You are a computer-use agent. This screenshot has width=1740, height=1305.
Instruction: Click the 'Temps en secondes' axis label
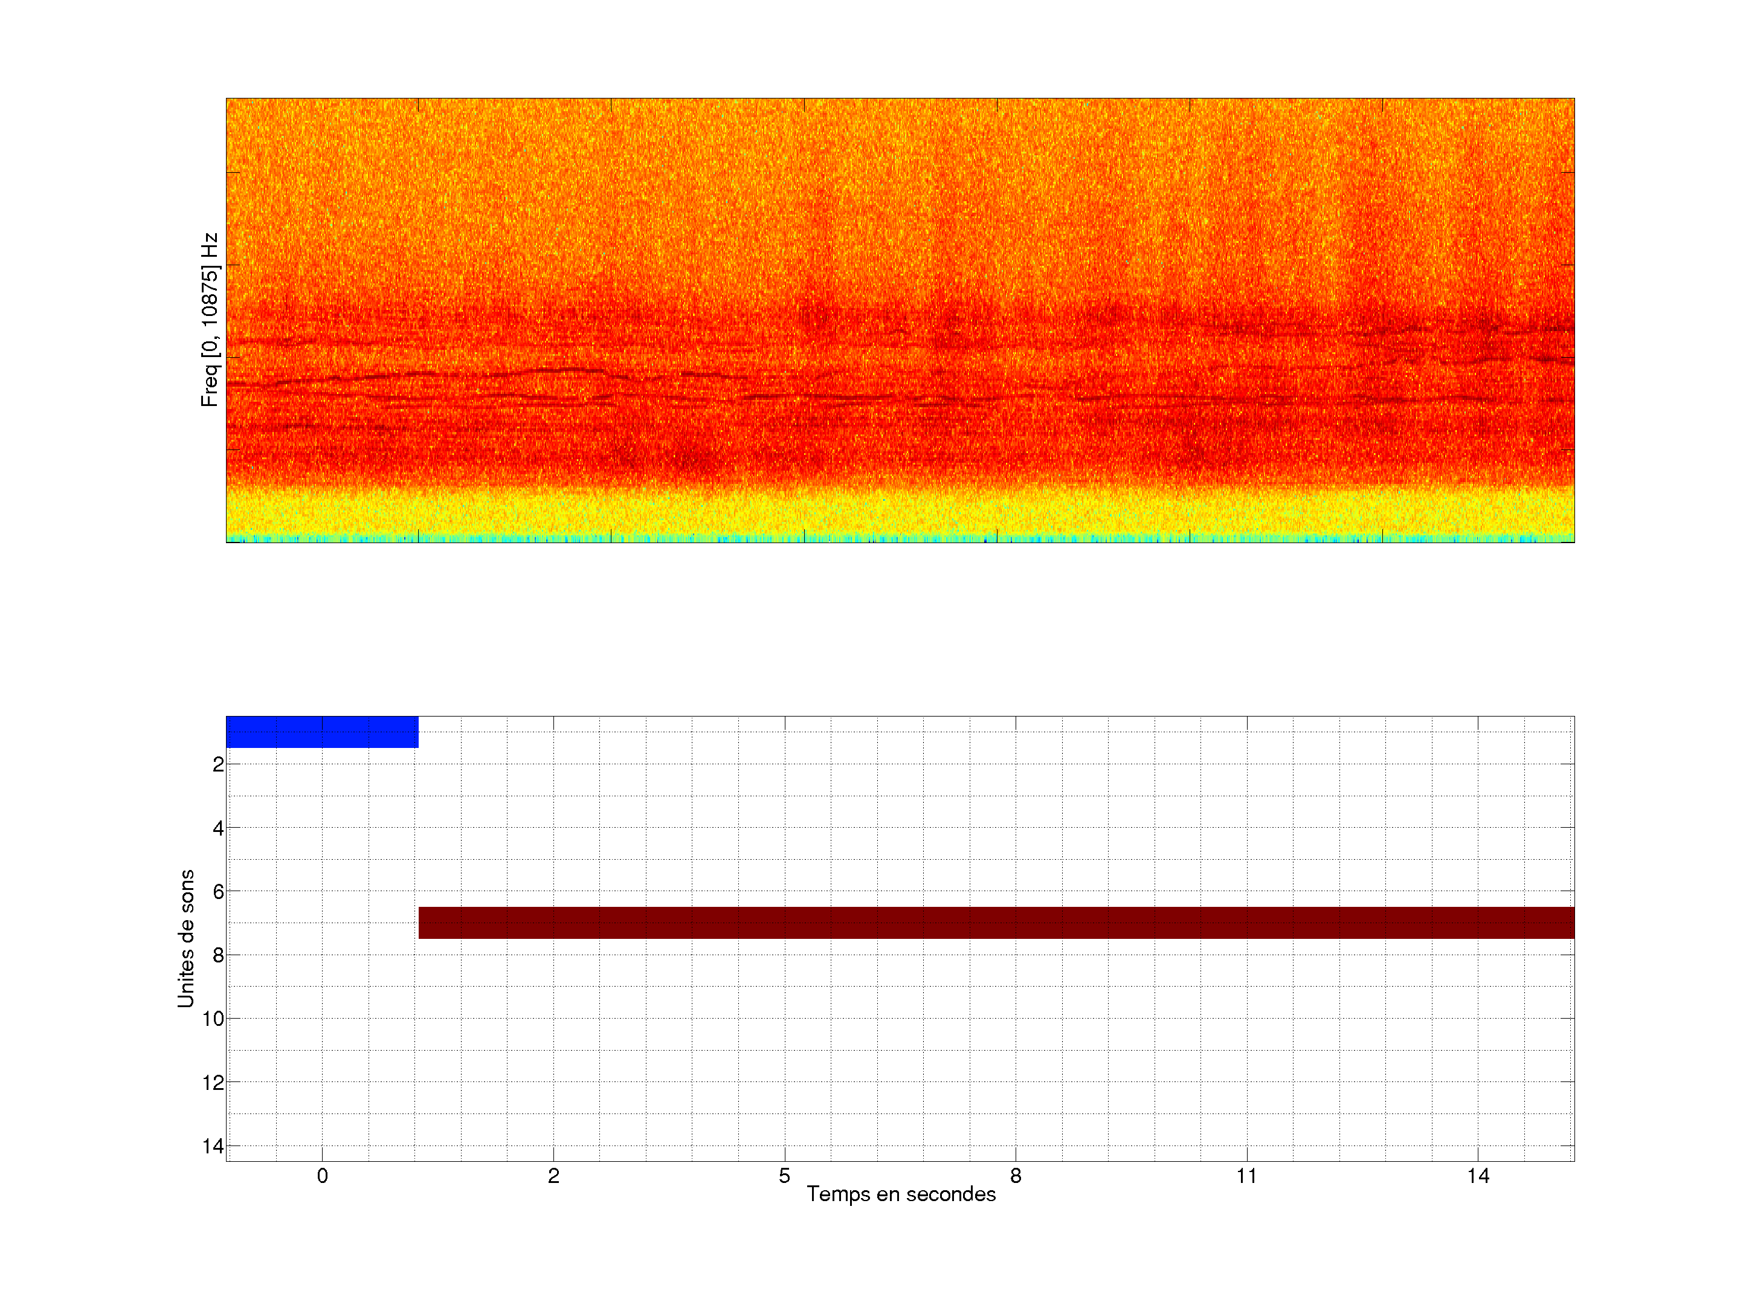pyautogui.click(x=901, y=1194)
